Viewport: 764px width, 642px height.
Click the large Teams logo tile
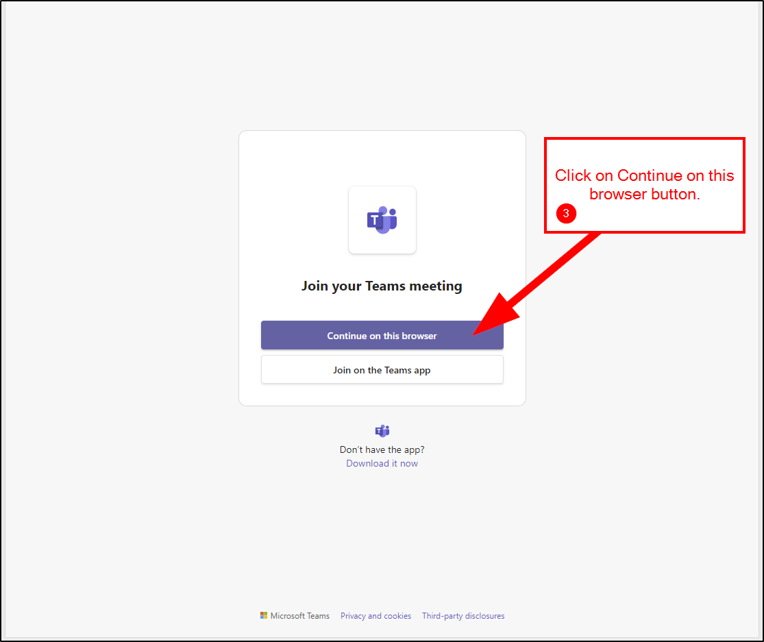[382, 220]
